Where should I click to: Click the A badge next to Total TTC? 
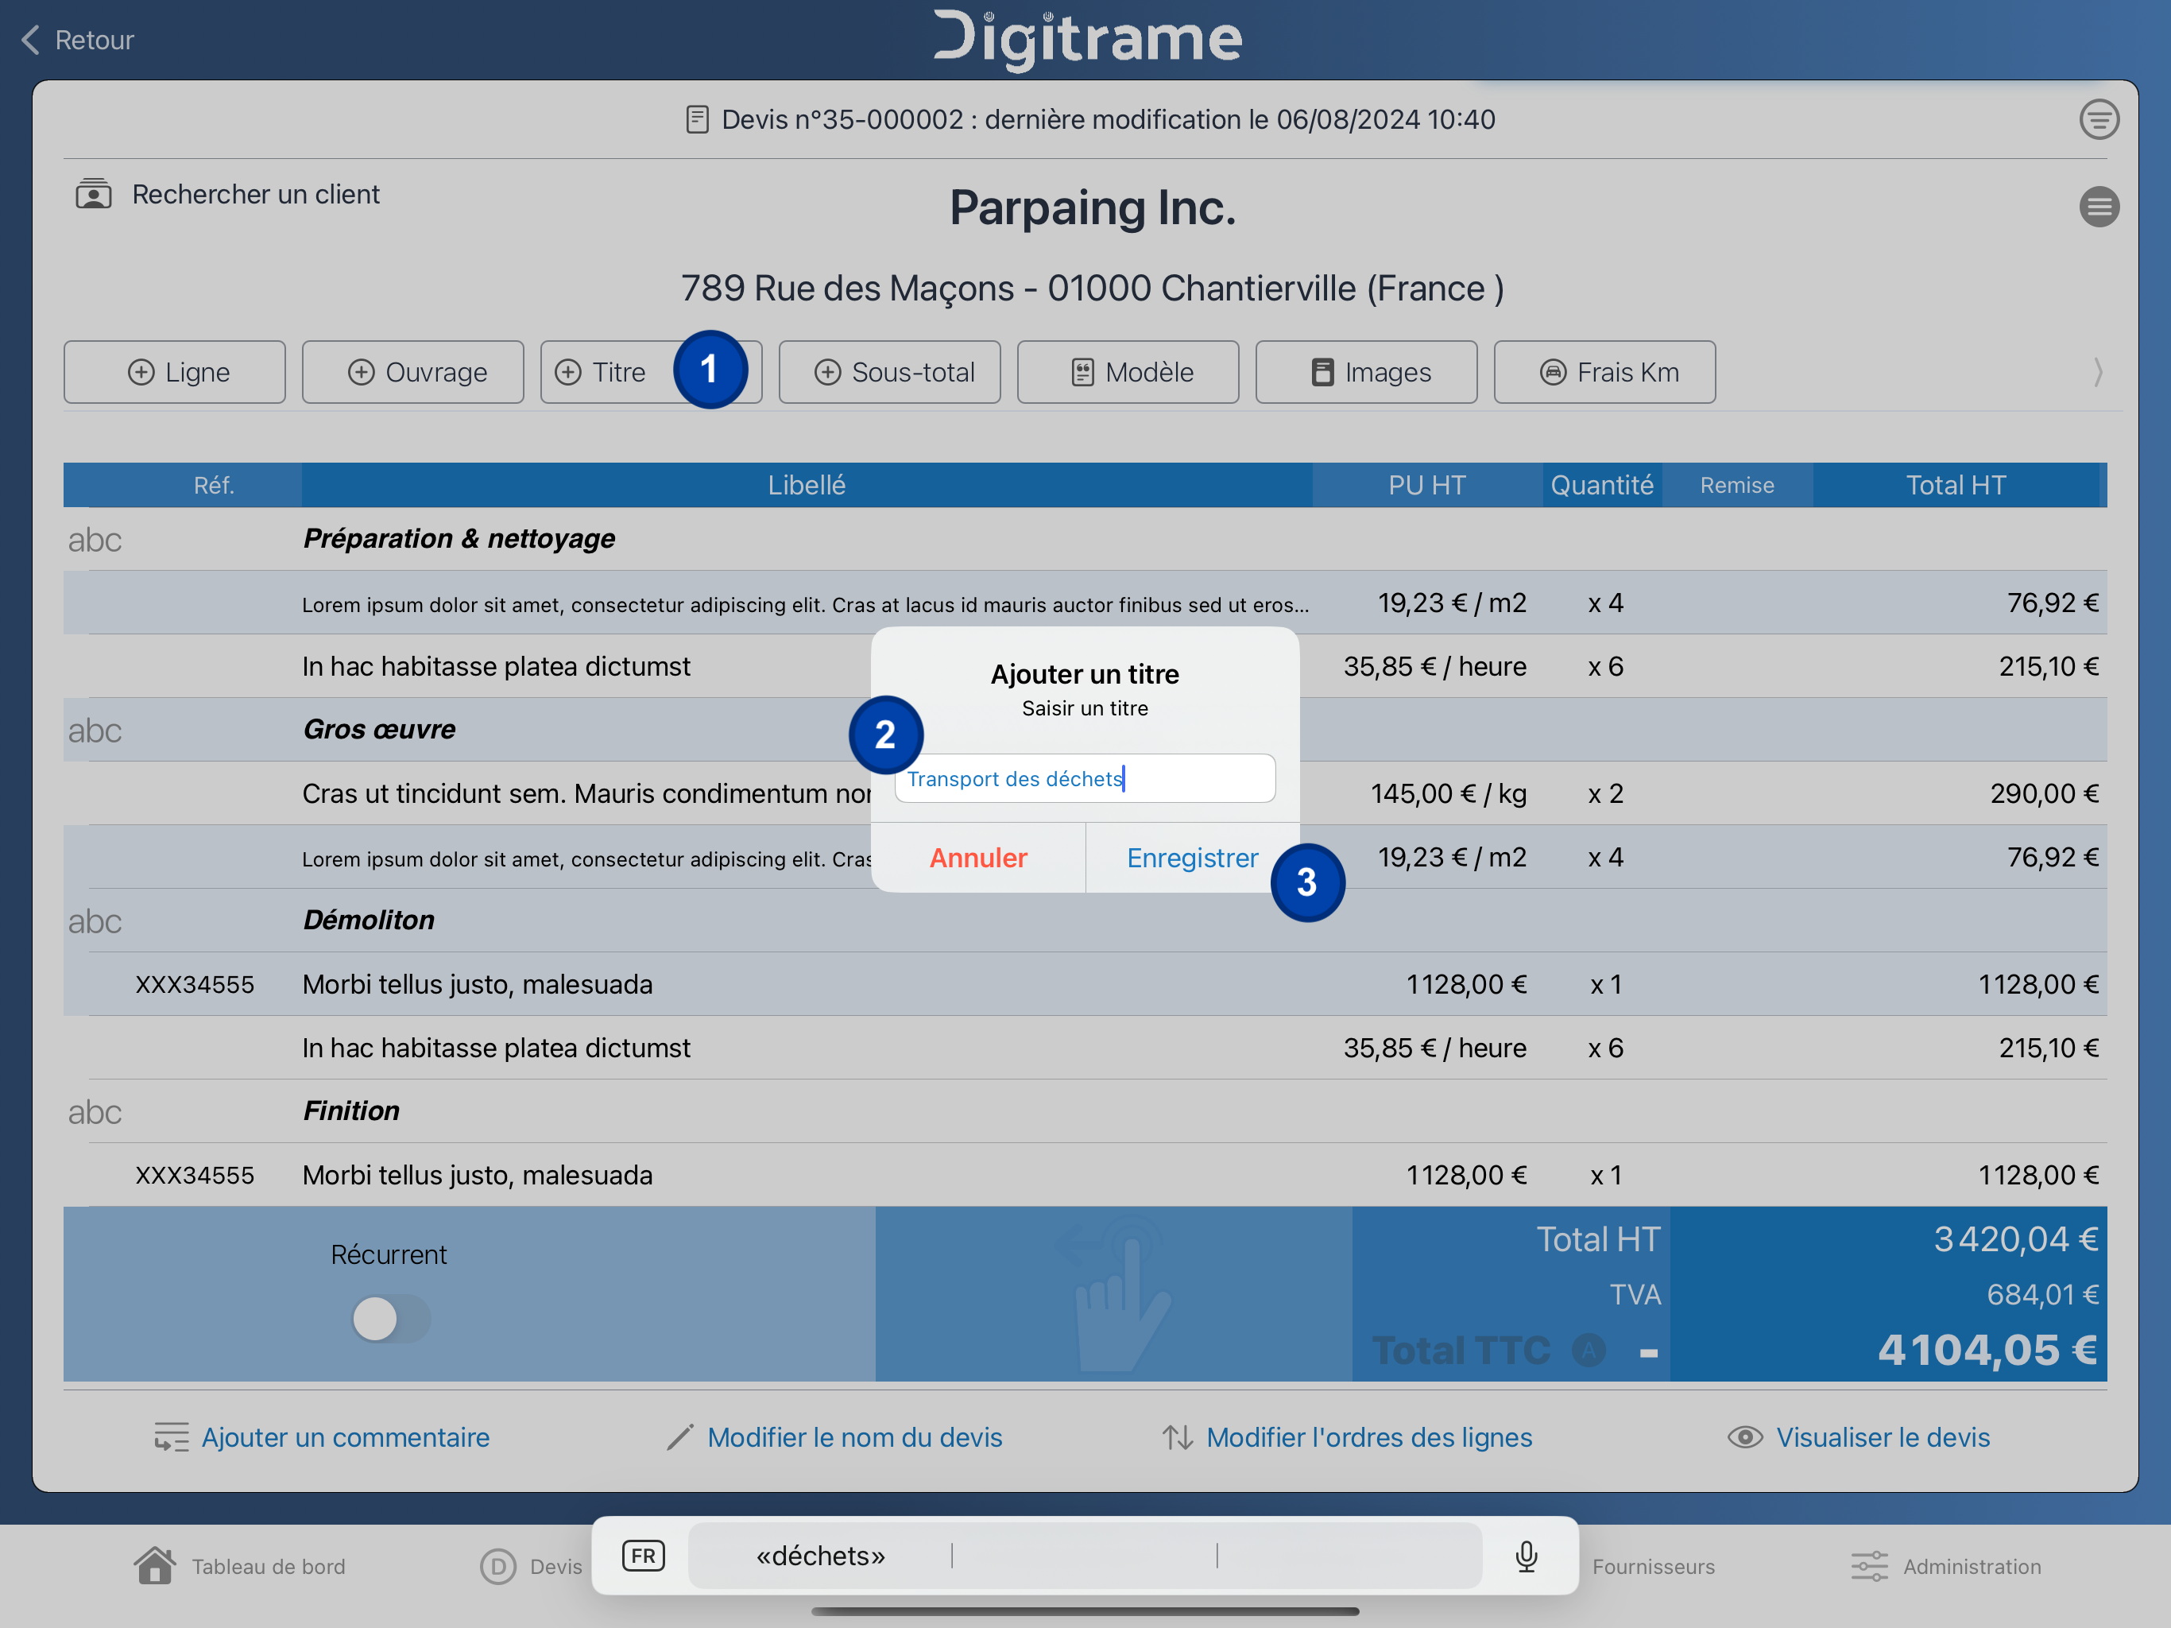coord(1589,1350)
